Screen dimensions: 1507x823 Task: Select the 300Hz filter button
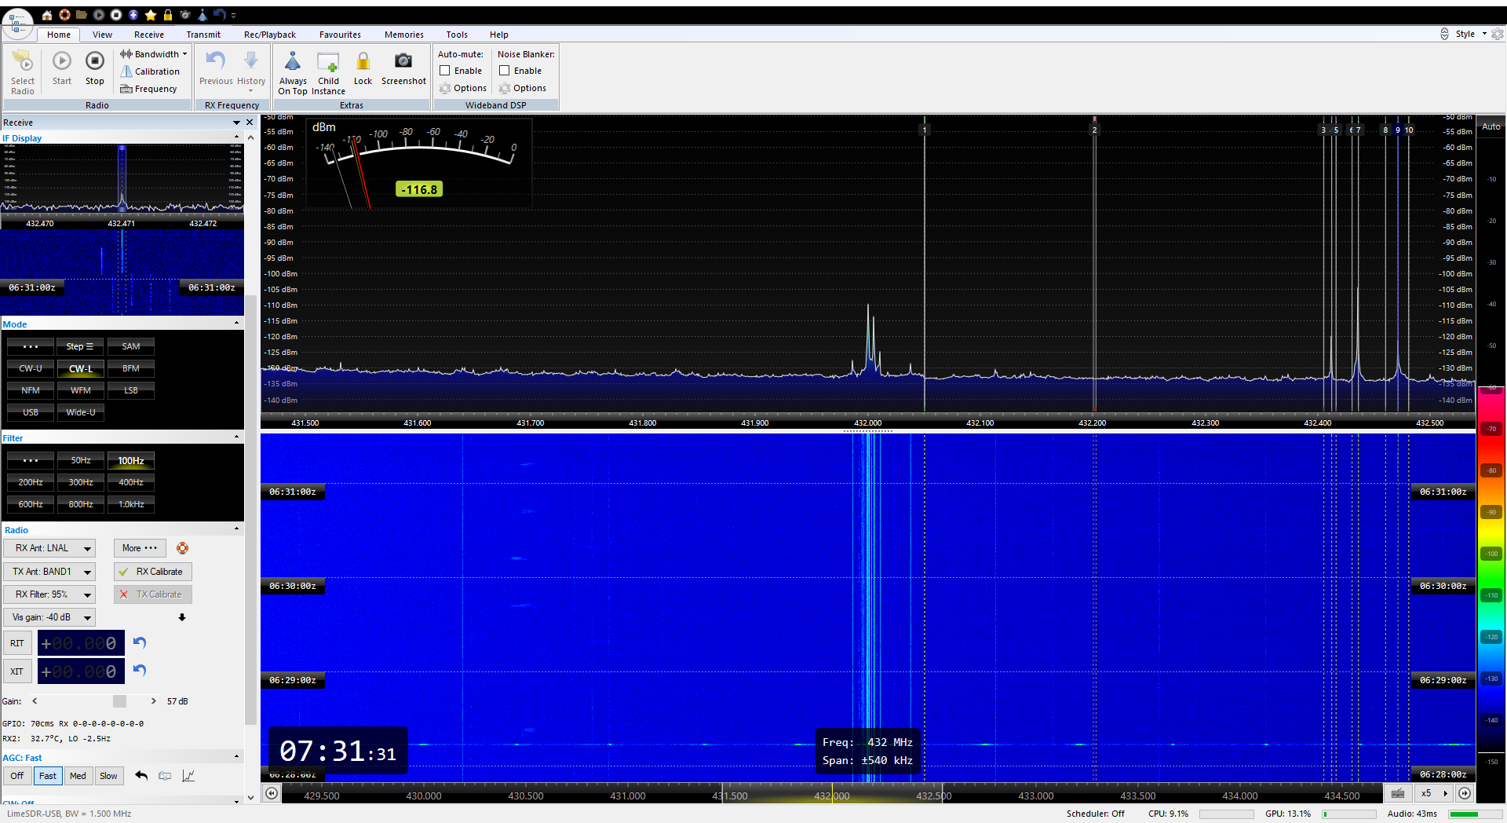pyautogui.click(x=81, y=482)
